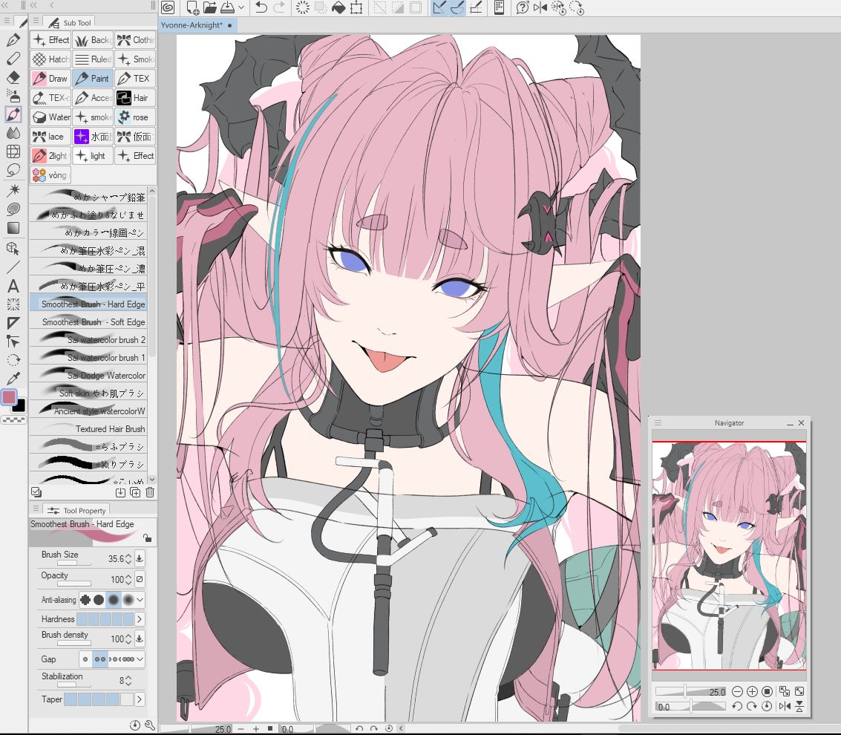Select the Draw sub tool group
Viewport: 841px width, 735px height.
pos(50,79)
